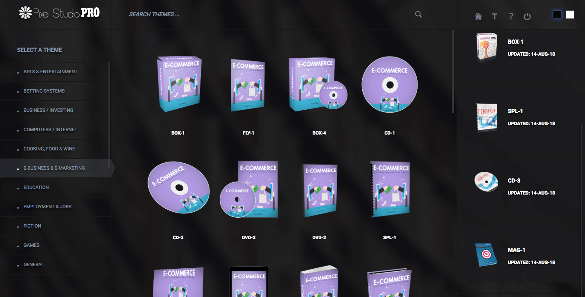Choose the DVD-3 case with disc mockup

click(249, 189)
